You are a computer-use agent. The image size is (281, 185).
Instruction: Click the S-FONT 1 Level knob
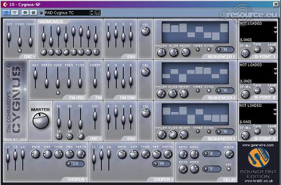272,49
